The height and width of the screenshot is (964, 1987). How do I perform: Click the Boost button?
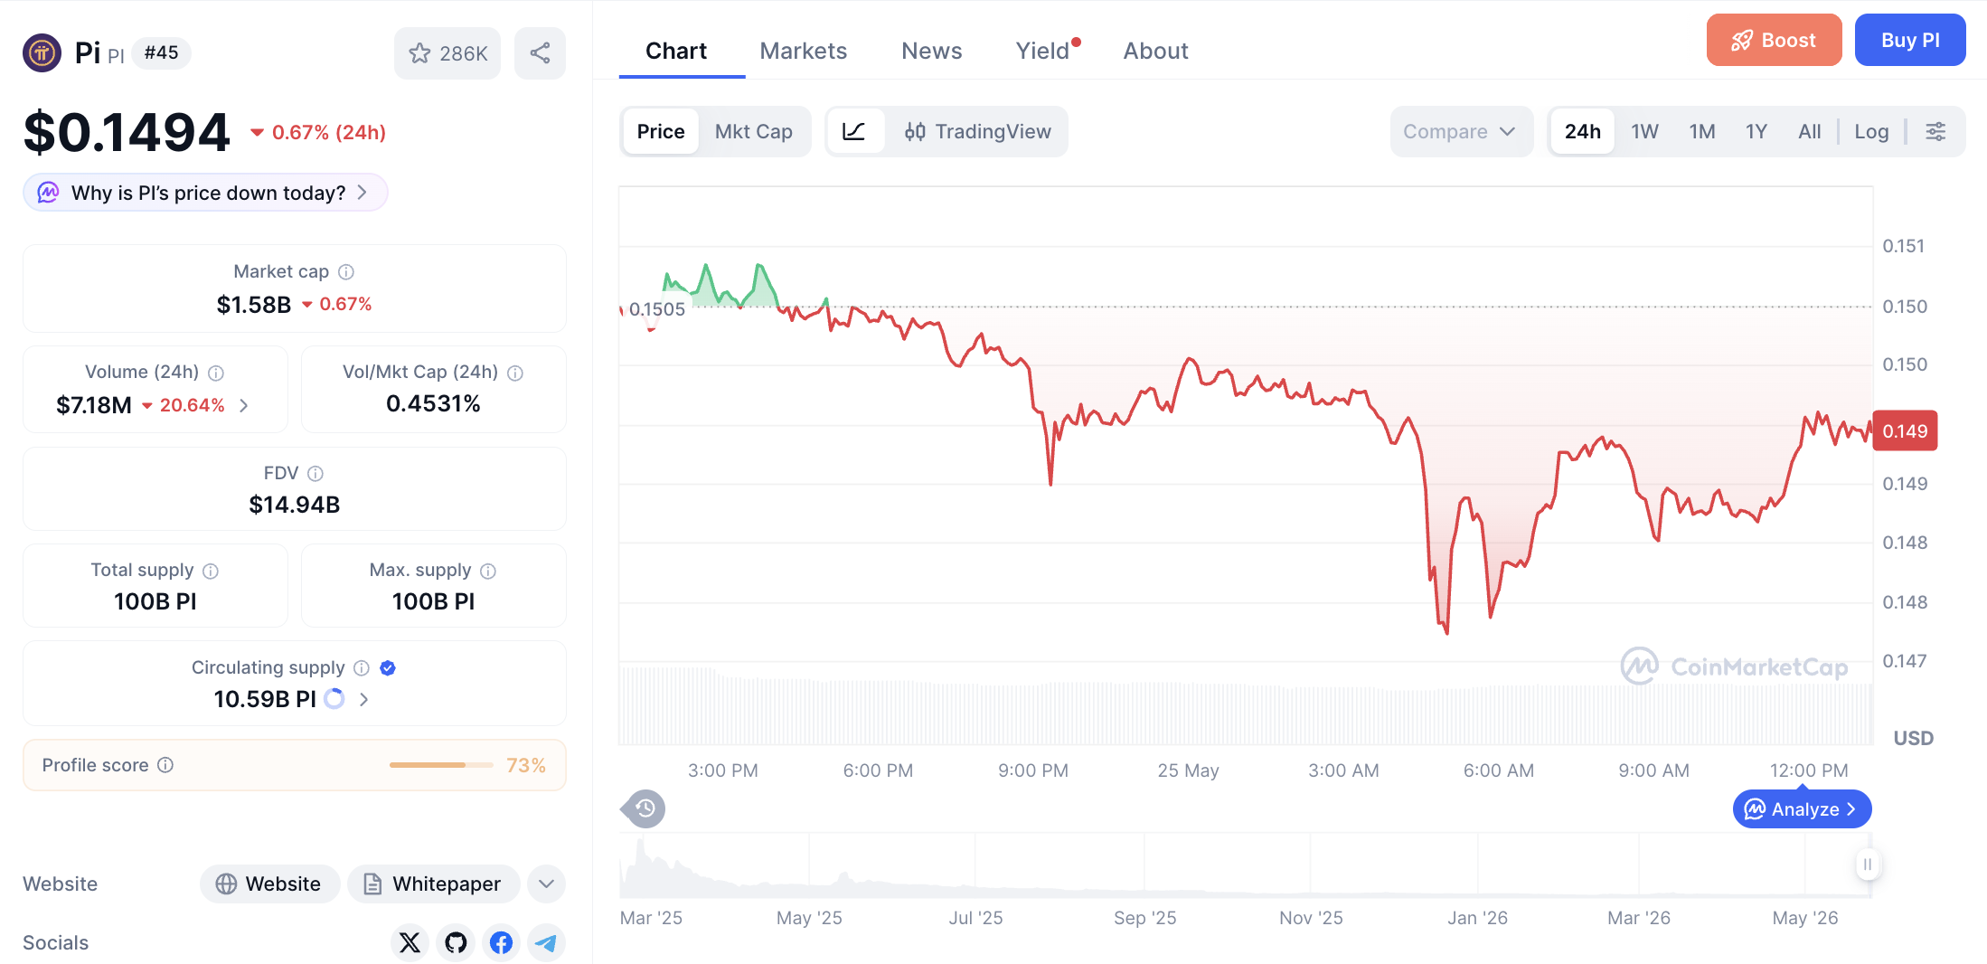[x=1774, y=40]
